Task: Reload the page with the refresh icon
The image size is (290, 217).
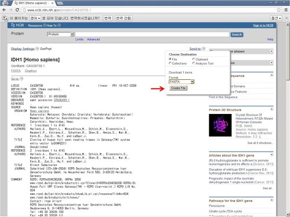Action: click(17, 10)
